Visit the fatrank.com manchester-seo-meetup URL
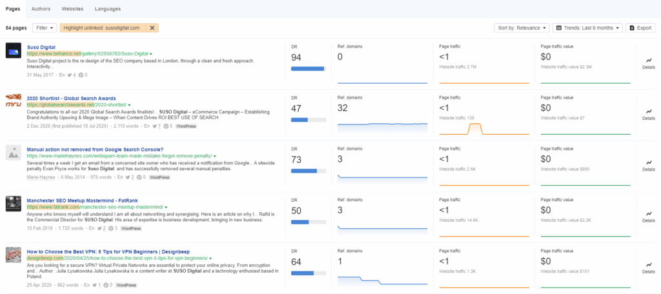The height and width of the screenshot is (294, 661). [x=96, y=208]
